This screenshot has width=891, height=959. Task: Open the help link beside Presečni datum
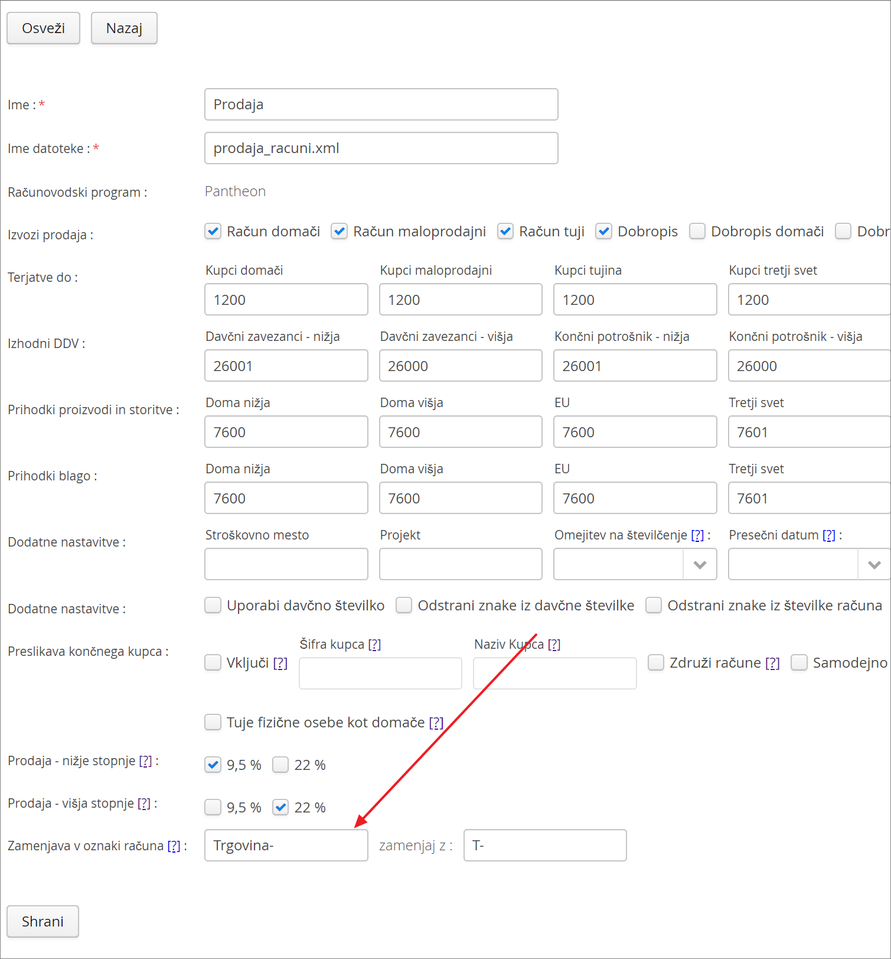click(829, 535)
